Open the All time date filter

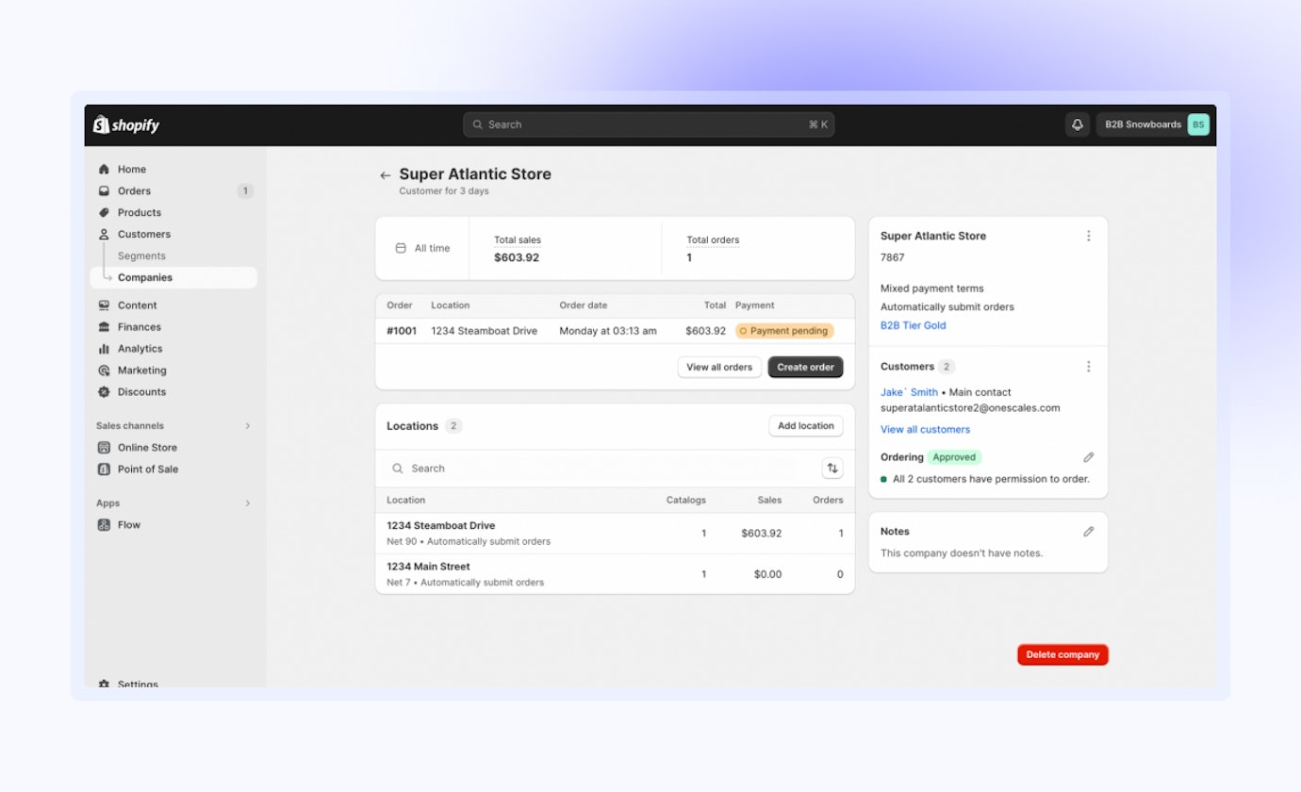(422, 249)
